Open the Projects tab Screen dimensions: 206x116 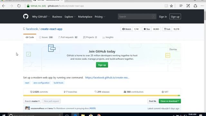[x=90, y=37]
